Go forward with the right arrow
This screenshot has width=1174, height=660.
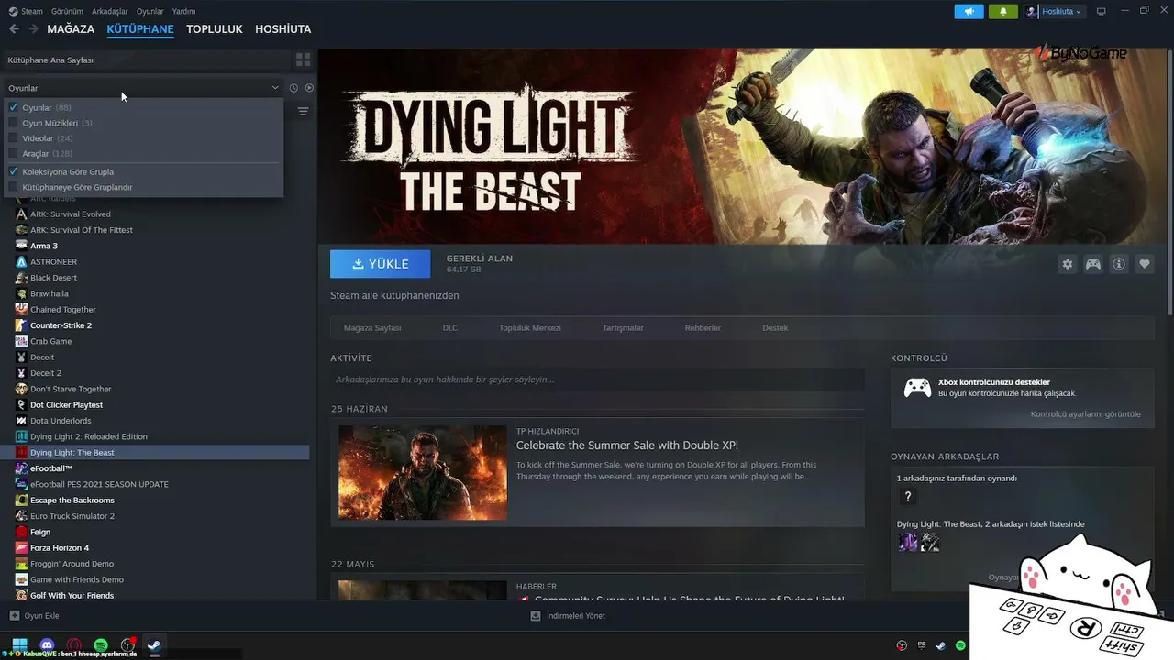(33, 29)
